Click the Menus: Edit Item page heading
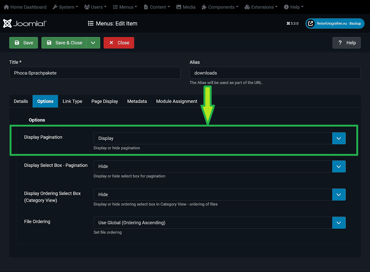This screenshot has width=370, height=272. [x=117, y=23]
